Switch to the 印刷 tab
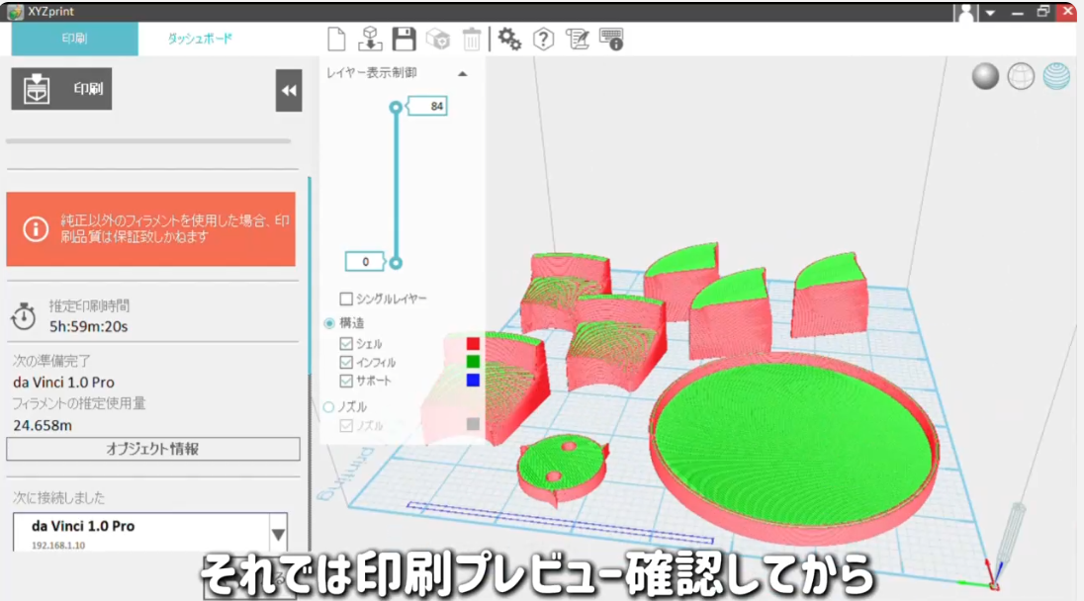The height and width of the screenshot is (601, 1084). click(74, 40)
